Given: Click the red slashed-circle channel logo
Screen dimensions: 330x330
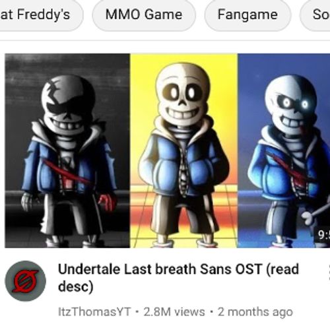Looking at the screenshot, I should pos(25,281).
